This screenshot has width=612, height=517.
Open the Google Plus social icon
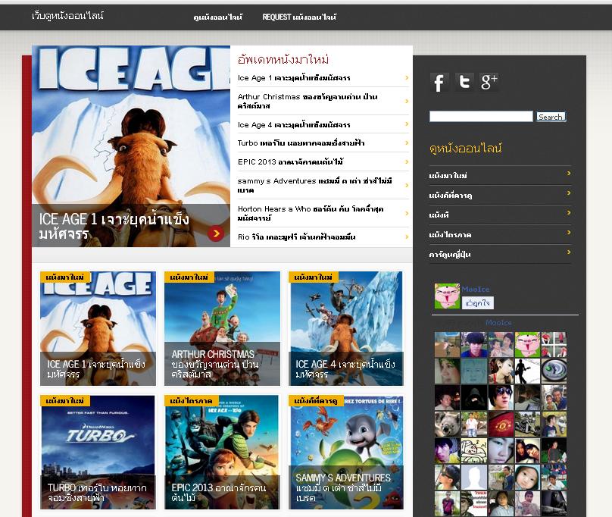pyautogui.click(x=489, y=82)
